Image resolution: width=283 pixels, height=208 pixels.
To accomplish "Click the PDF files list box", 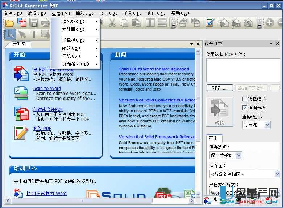I will click(x=243, y=70).
